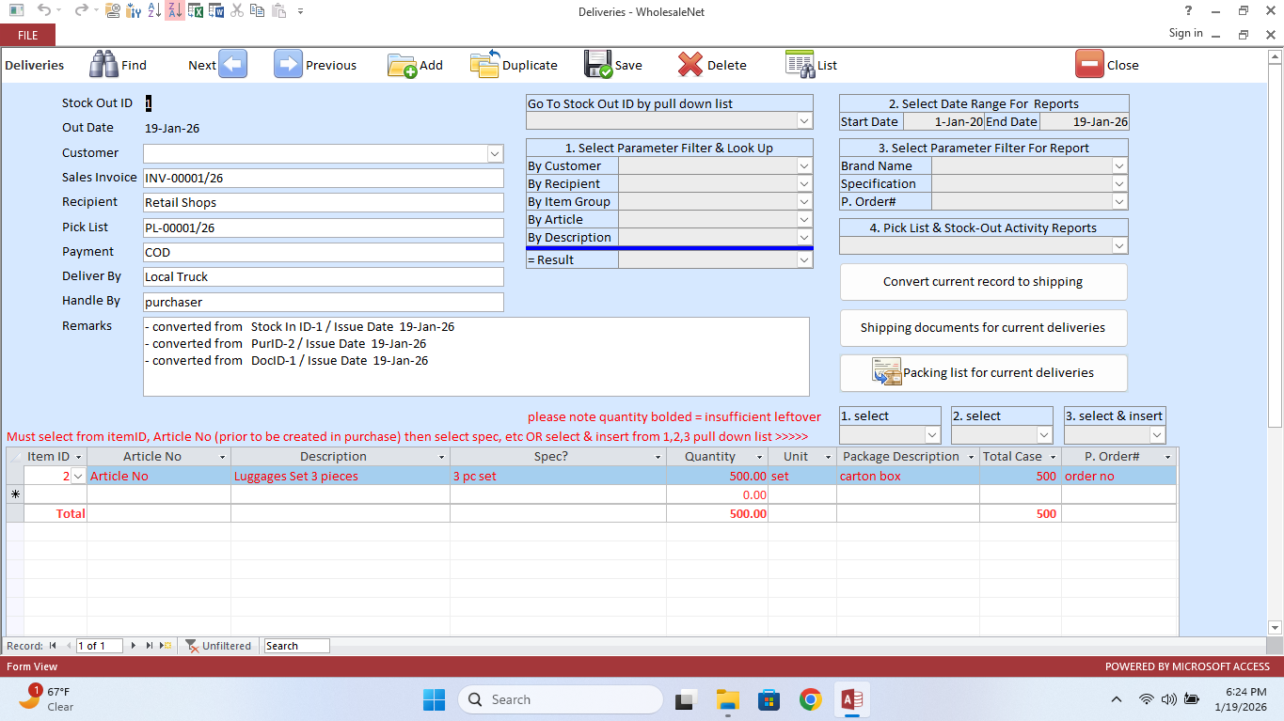Click Convert current record to shipping

click(982, 281)
